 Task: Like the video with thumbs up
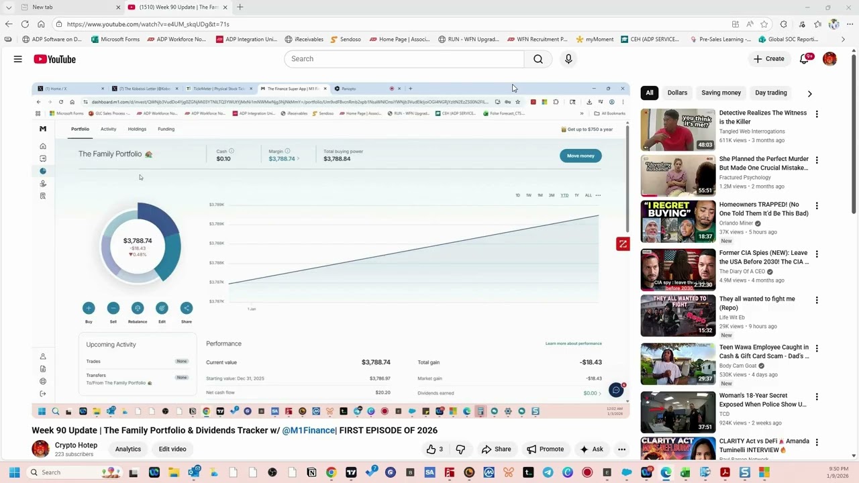tap(434, 449)
